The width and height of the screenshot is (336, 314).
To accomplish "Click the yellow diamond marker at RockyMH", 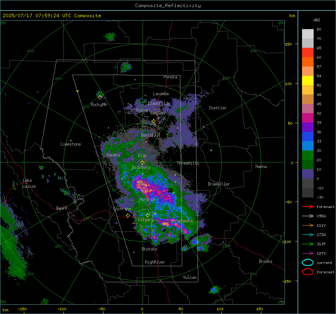I will [100, 97].
